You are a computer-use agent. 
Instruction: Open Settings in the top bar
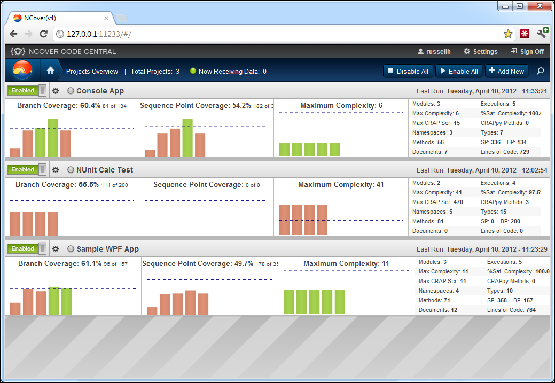(480, 52)
